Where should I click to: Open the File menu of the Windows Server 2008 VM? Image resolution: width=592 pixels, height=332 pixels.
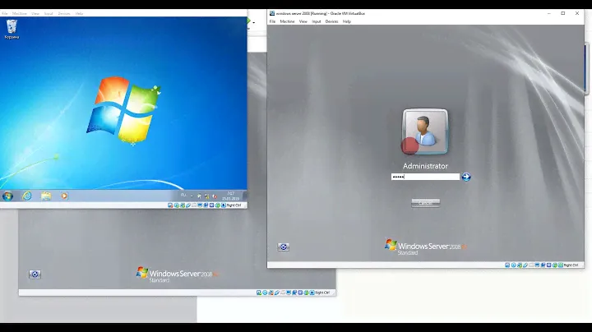coord(272,21)
